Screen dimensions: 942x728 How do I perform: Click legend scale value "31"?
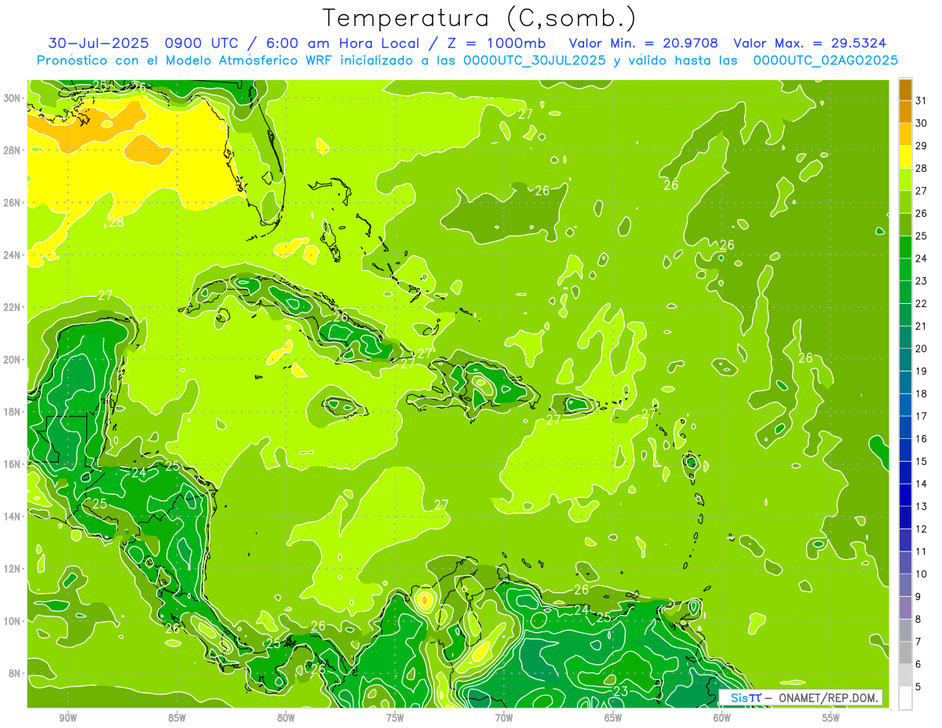coord(922,101)
